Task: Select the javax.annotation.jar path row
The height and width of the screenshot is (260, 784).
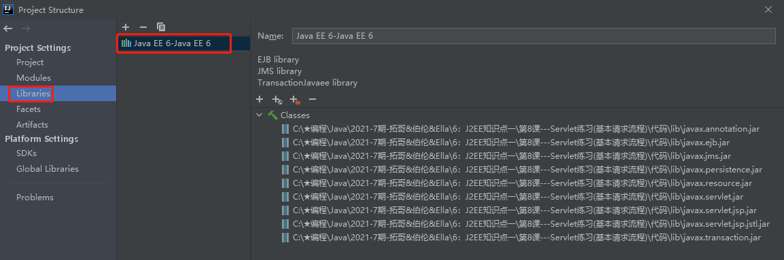Action: [x=526, y=129]
